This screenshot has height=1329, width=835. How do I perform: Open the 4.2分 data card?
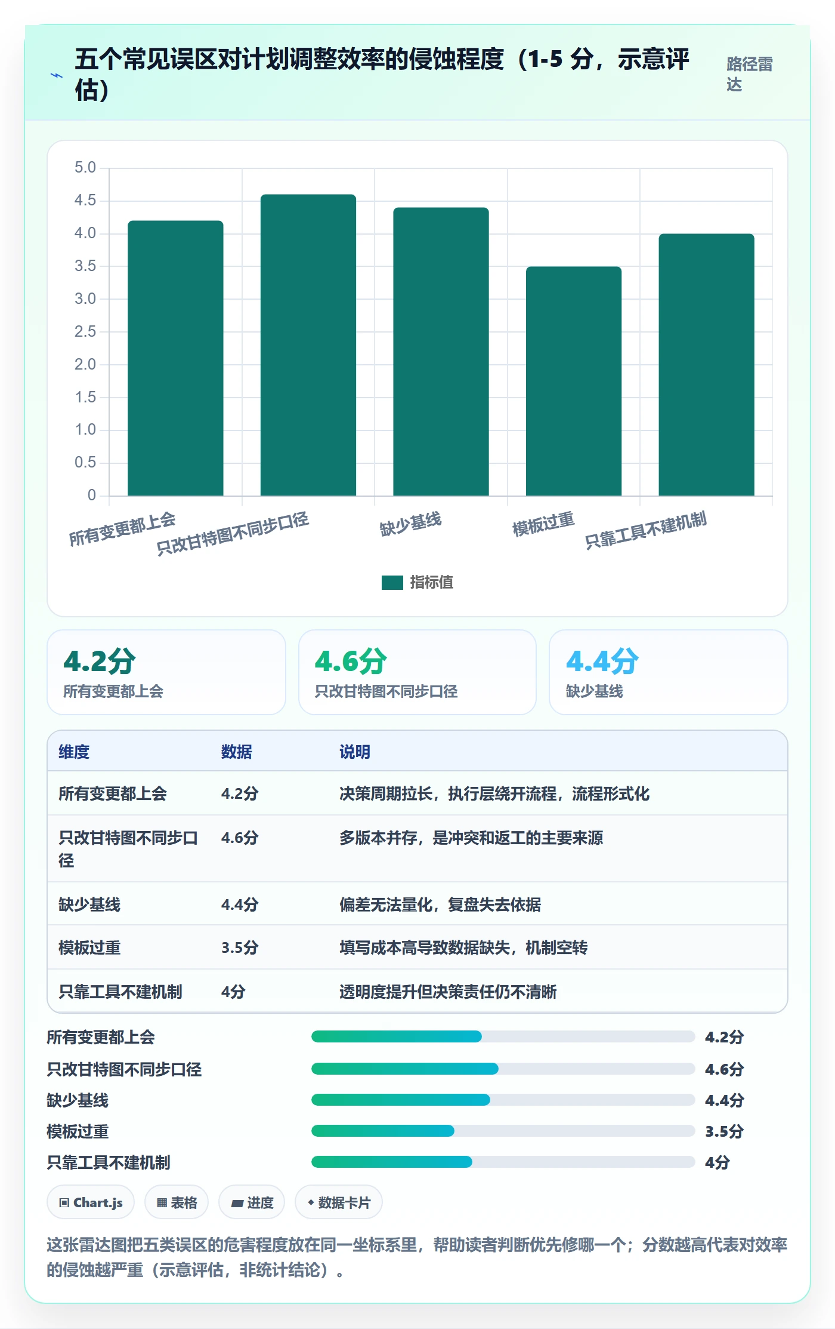point(166,672)
